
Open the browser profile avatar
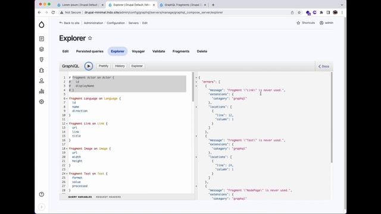335,12
